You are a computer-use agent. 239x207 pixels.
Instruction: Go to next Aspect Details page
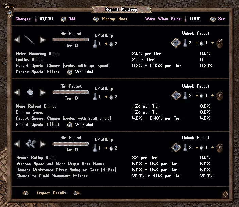76,193
